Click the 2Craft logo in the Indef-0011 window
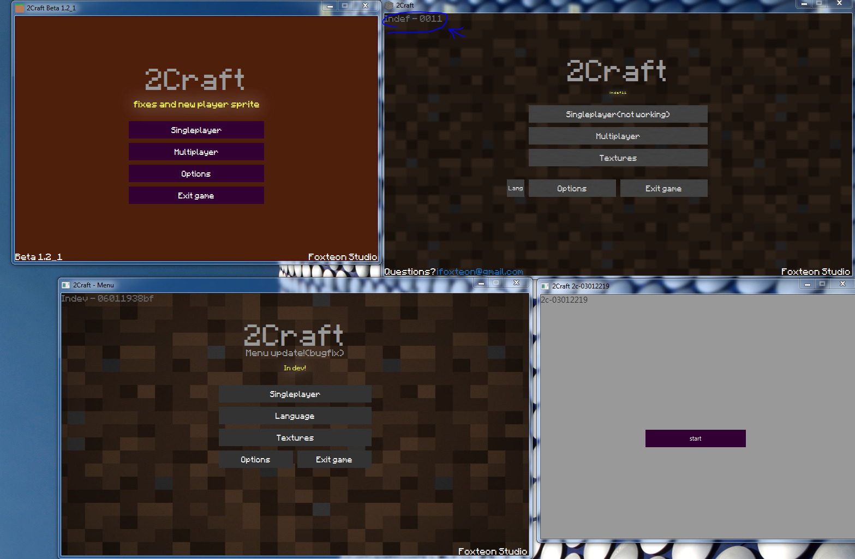The height and width of the screenshot is (559, 855). click(617, 71)
